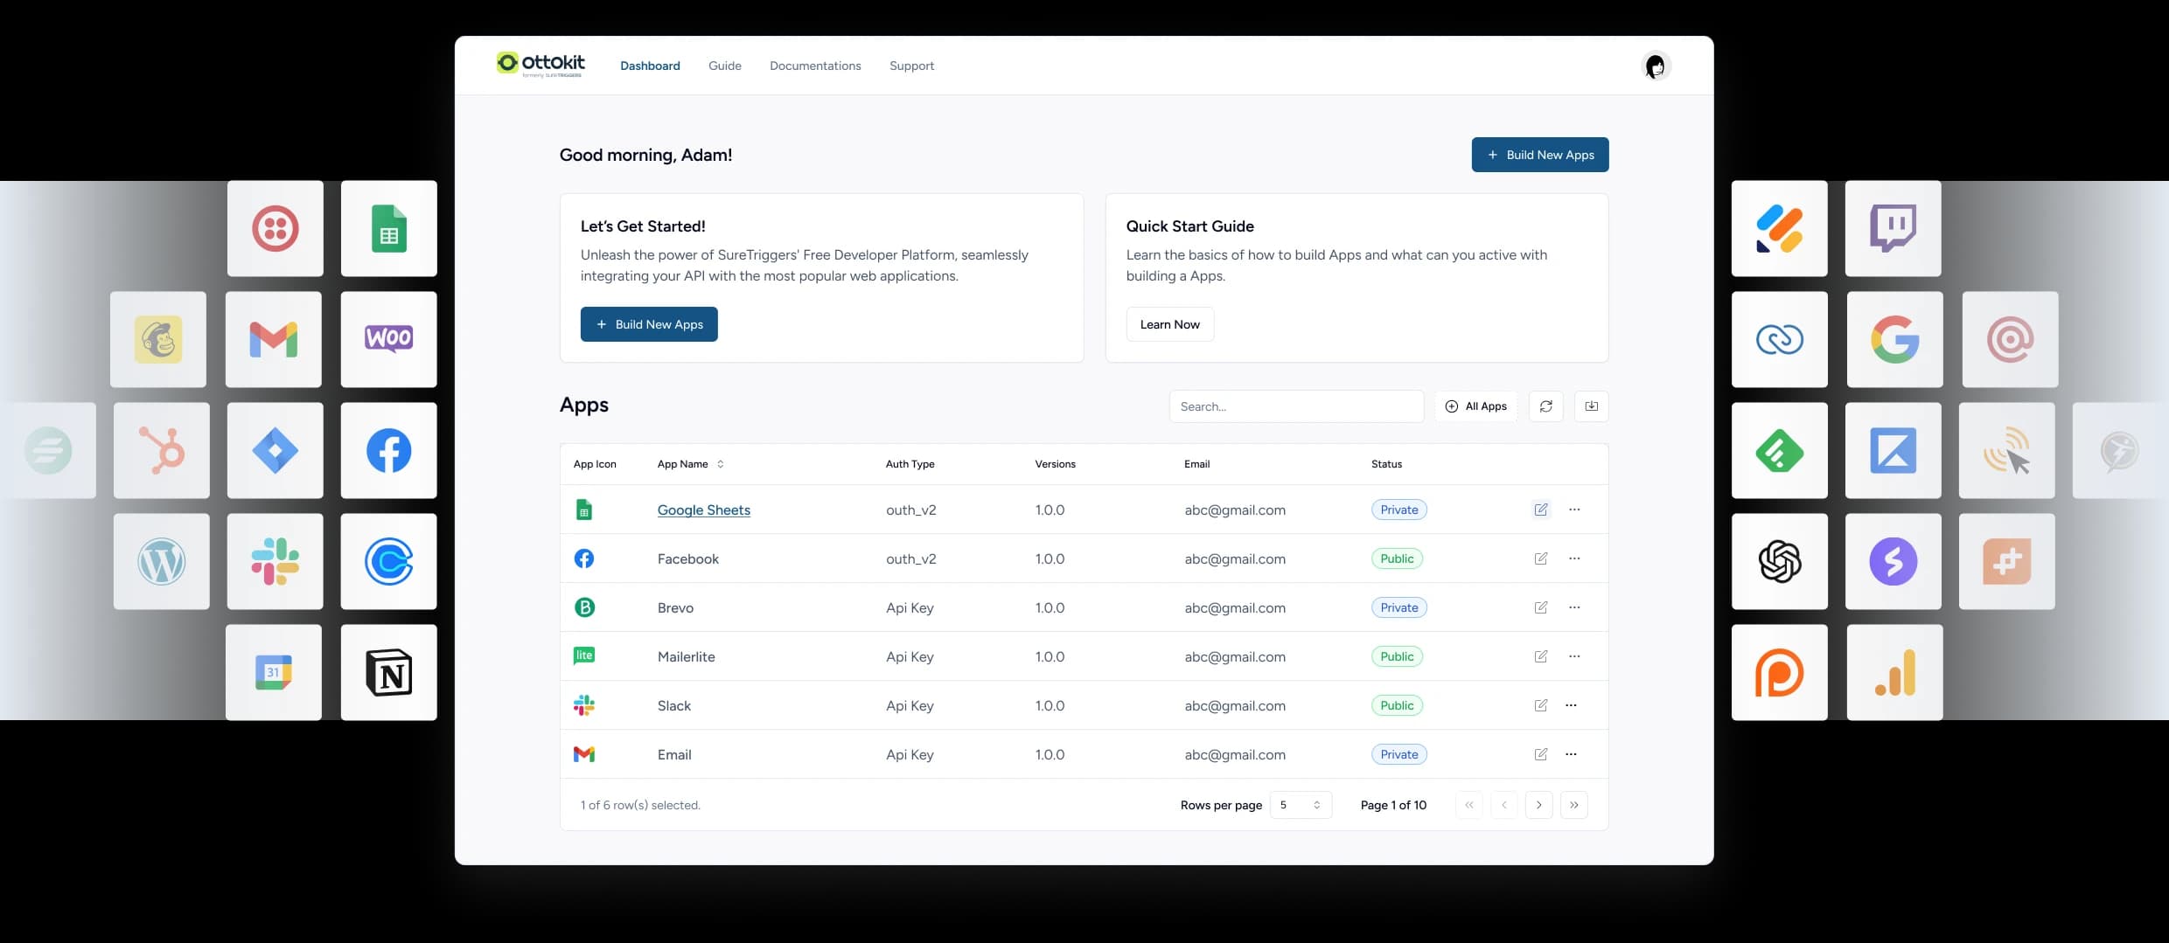The height and width of the screenshot is (943, 2169).
Task: Click the Build New Apps button
Action: (x=1538, y=155)
